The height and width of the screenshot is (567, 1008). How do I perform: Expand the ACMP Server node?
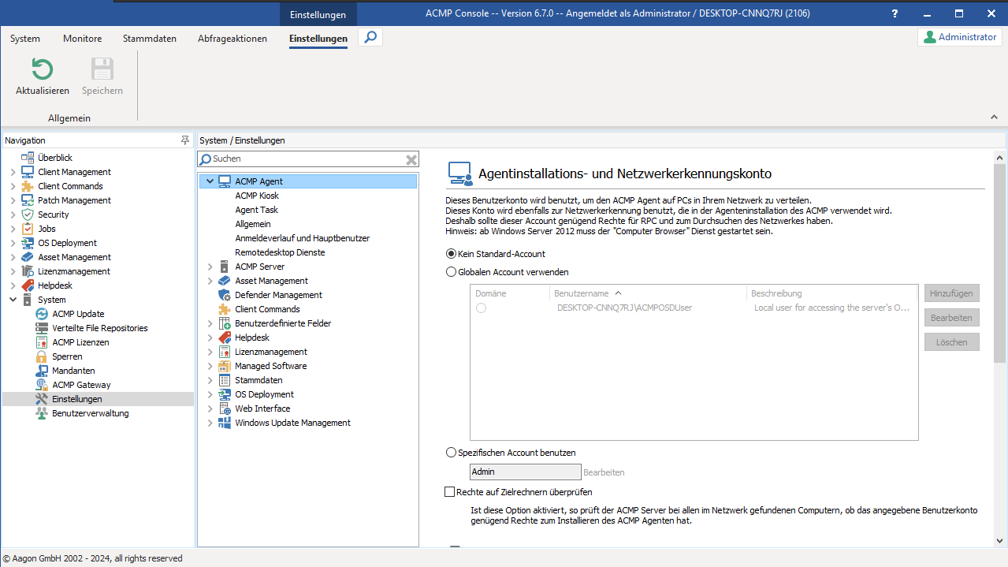point(210,266)
